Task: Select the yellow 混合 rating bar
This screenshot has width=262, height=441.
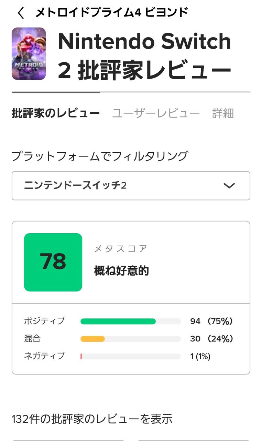Action: [92, 339]
